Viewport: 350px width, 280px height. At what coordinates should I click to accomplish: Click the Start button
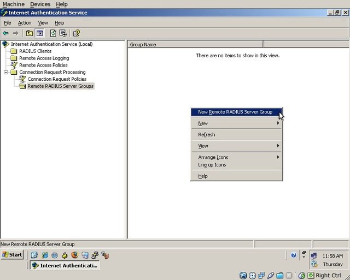pos(12,255)
